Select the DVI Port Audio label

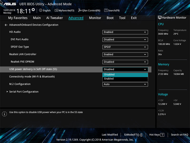pos(20,39)
